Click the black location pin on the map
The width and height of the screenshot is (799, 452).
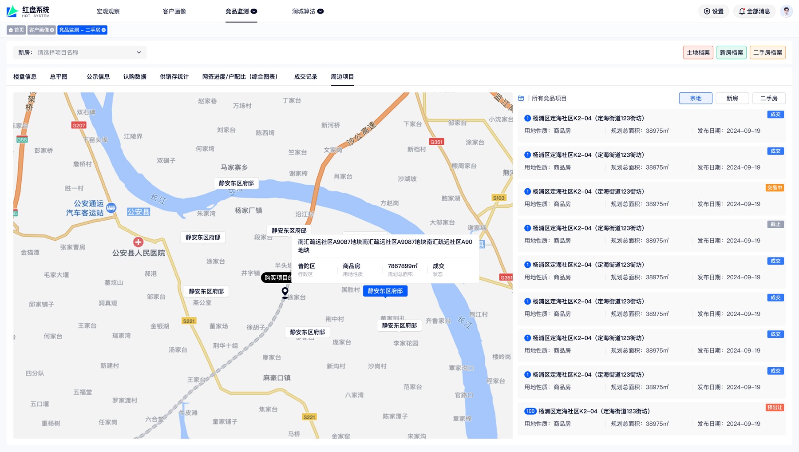point(285,292)
